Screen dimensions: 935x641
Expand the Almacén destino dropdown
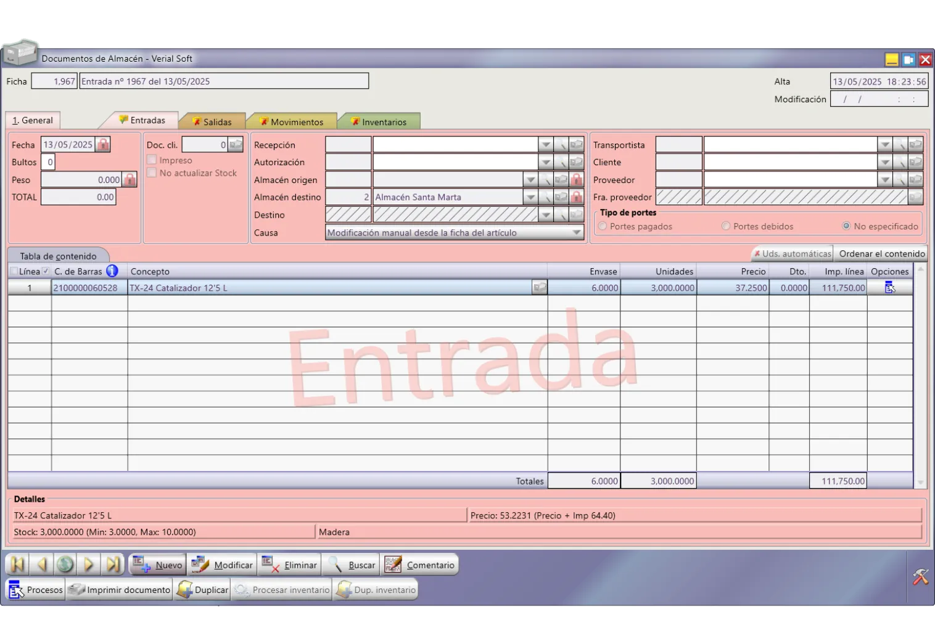pyautogui.click(x=530, y=197)
